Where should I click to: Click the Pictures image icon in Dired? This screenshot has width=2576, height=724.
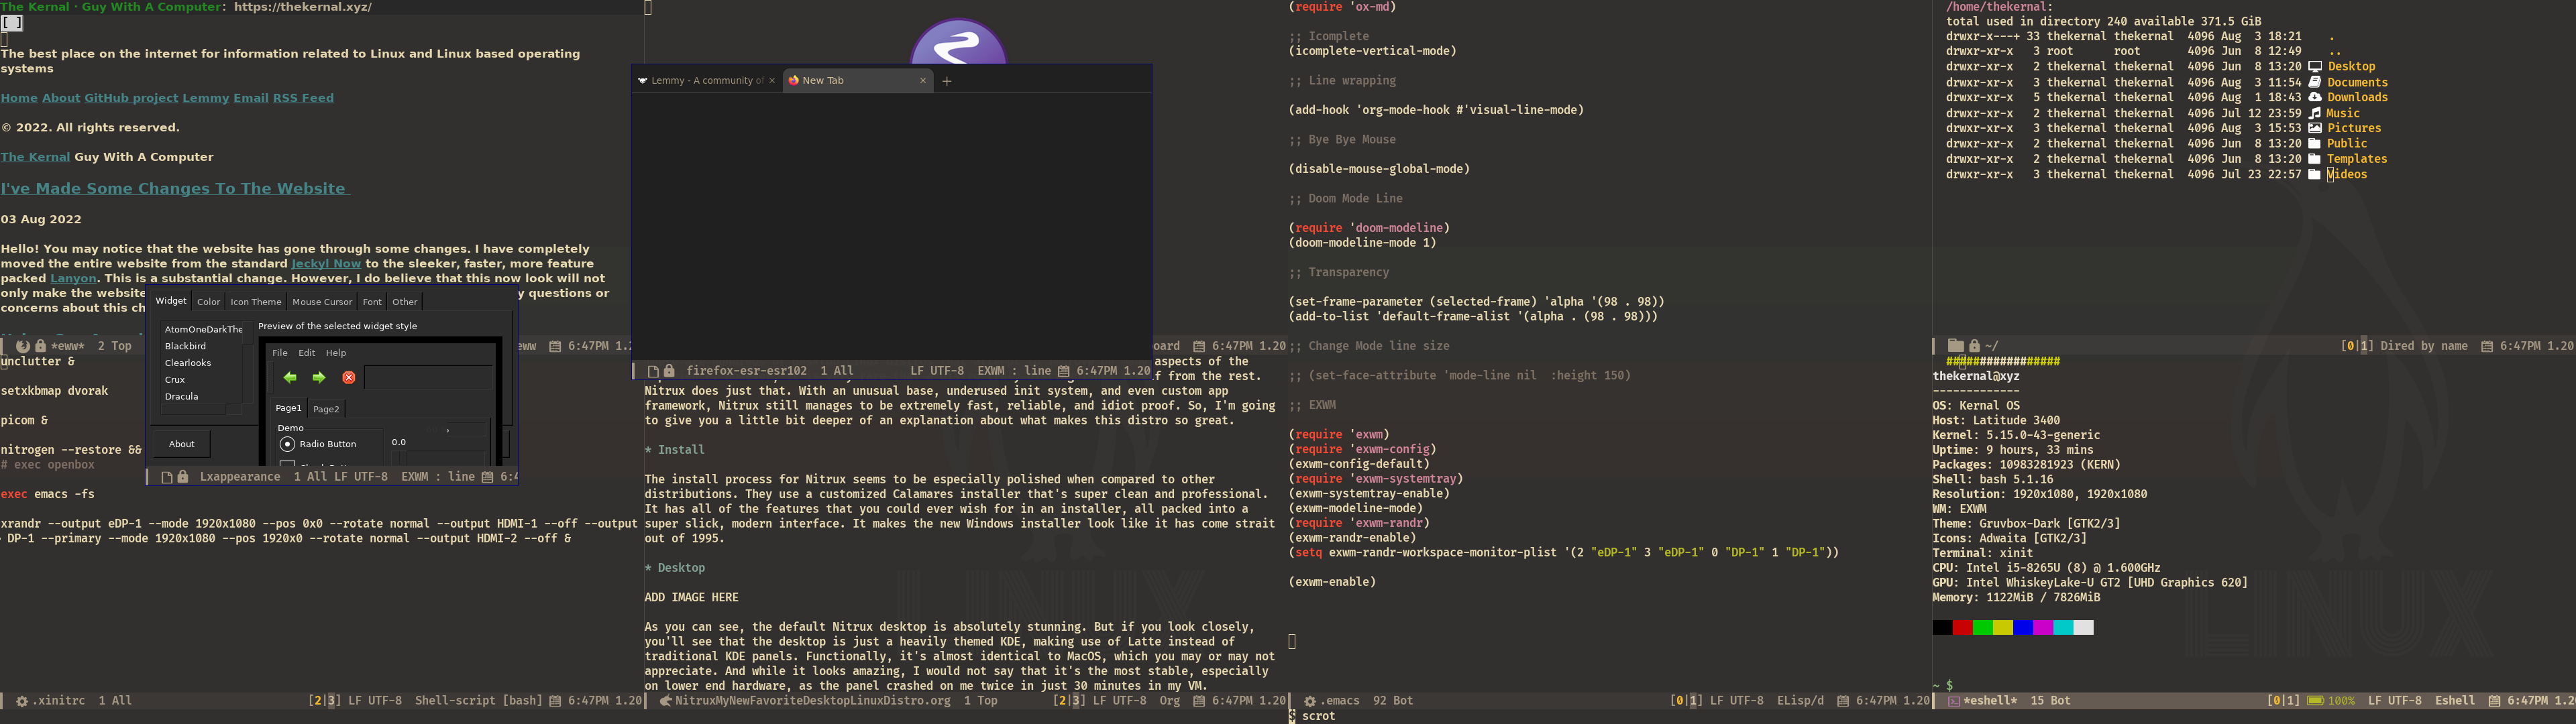pyautogui.click(x=2315, y=128)
